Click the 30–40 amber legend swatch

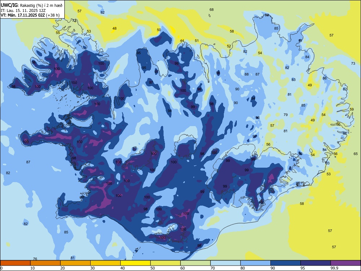pos(105,263)
